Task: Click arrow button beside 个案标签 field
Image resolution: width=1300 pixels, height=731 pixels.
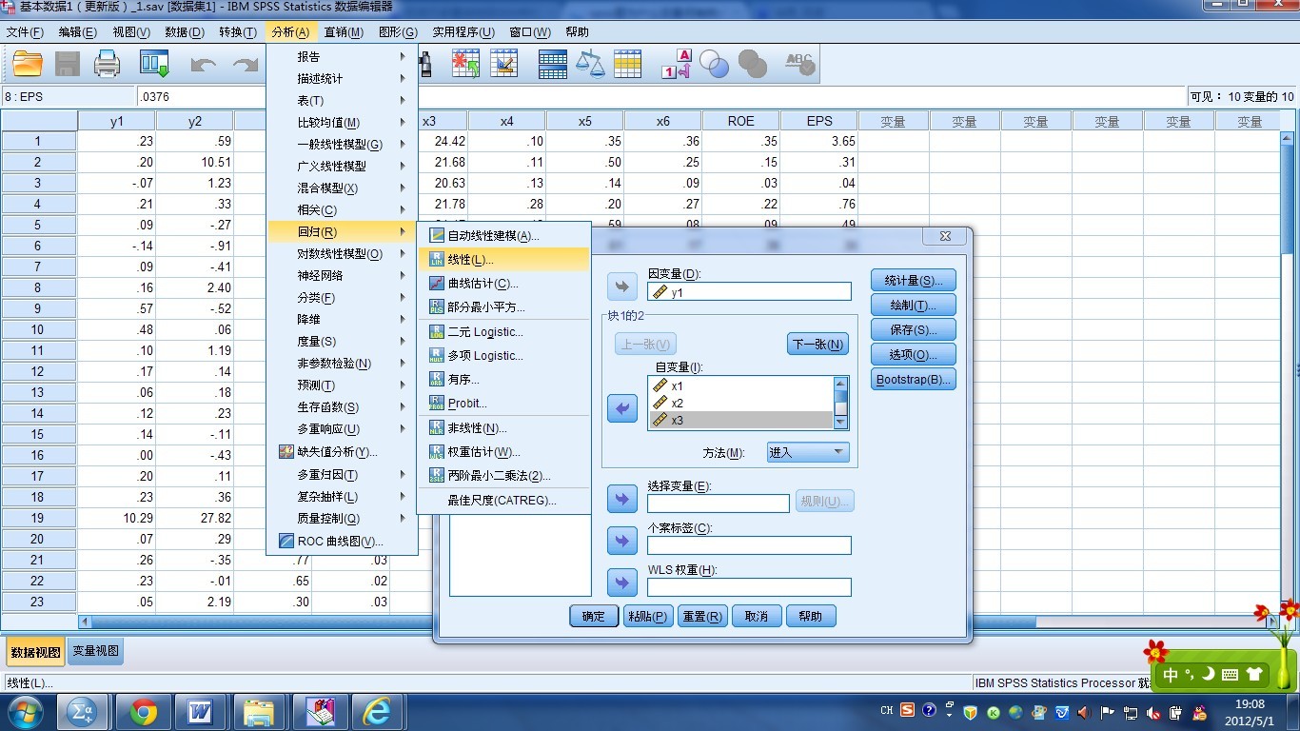Action: (622, 542)
